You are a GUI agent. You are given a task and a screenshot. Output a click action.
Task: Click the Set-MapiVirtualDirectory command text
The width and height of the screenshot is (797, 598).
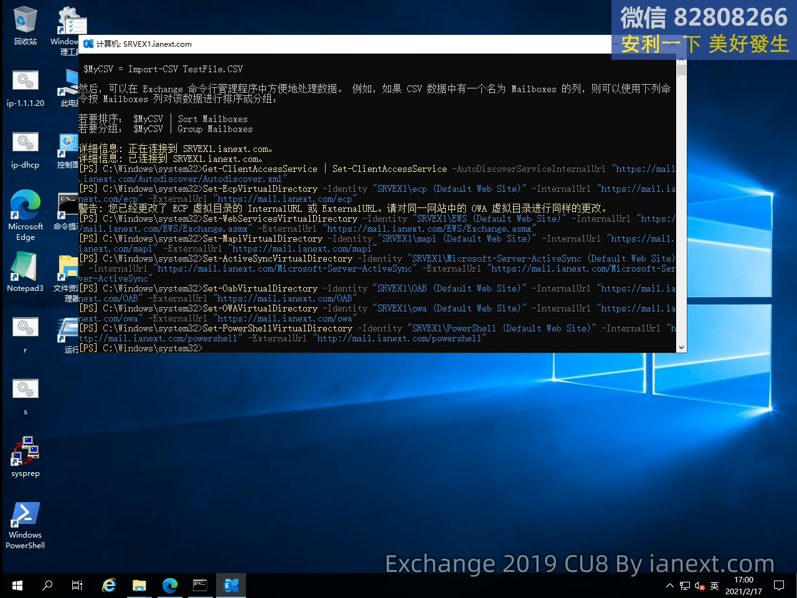(x=263, y=239)
